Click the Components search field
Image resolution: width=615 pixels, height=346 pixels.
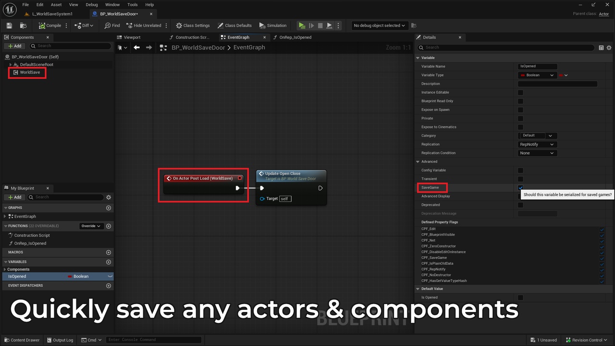pyautogui.click(x=70, y=46)
